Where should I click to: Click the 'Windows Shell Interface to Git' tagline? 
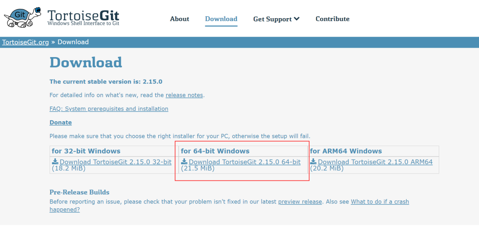click(x=83, y=23)
